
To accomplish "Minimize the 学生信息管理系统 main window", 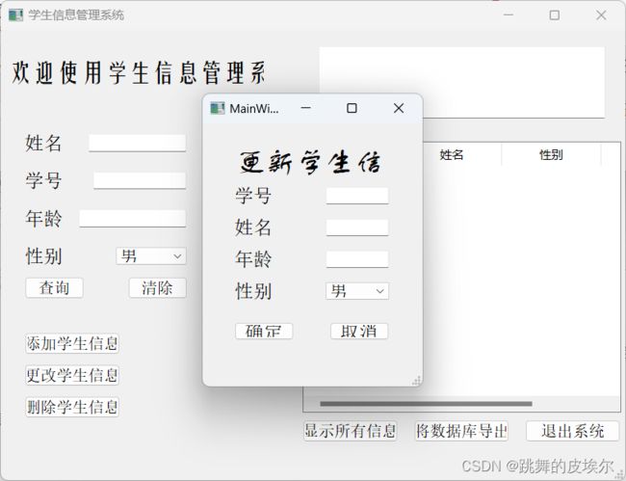I will (x=509, y=15).
